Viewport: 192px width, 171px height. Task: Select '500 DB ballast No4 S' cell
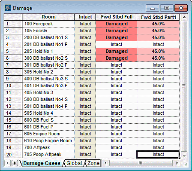48,99
